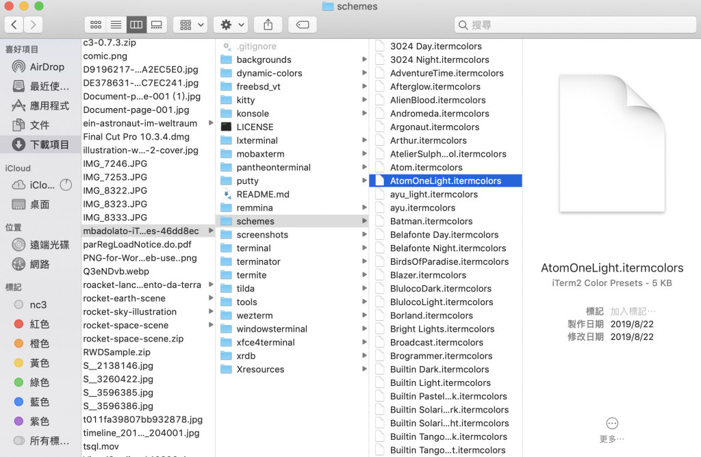The image size is (701, 457).
Task: Open the windowsterminal folder
Action: coord(293,329)
